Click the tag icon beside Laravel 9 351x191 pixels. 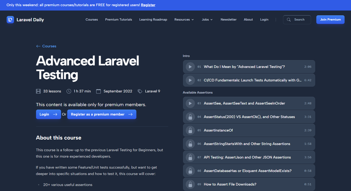140,91
